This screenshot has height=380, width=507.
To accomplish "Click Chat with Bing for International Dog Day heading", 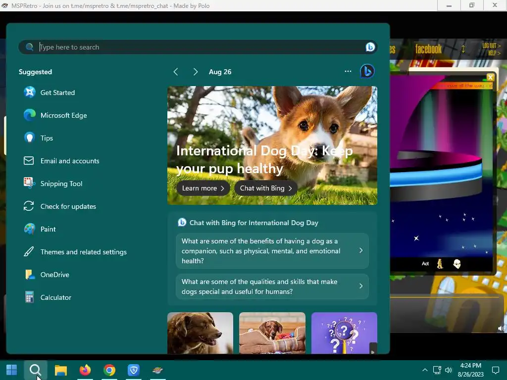I will [254, 223].
